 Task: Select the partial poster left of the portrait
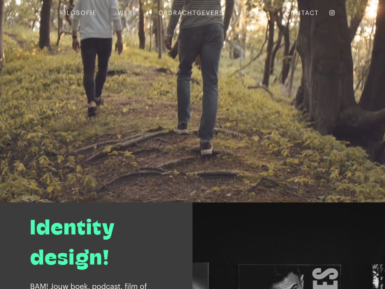click(201, 276)
